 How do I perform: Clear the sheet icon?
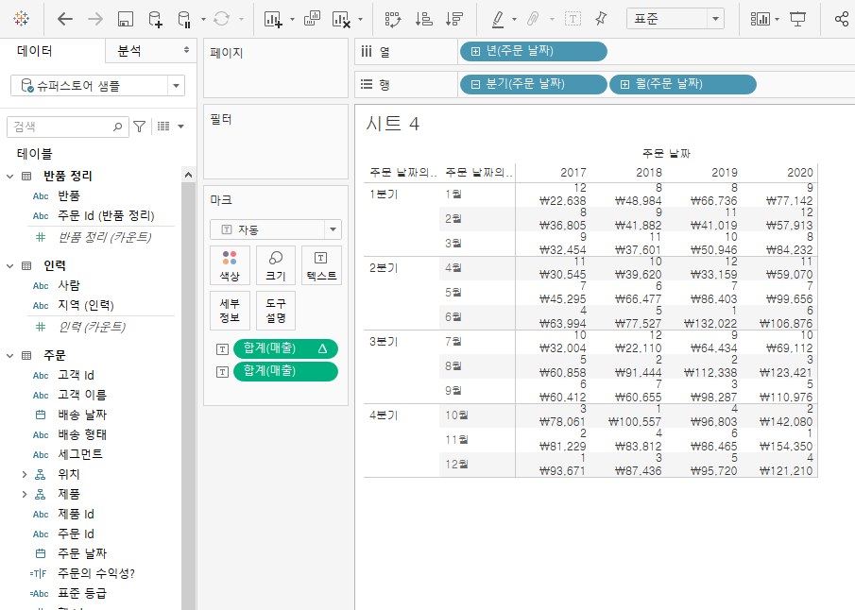tap(341, 20)
